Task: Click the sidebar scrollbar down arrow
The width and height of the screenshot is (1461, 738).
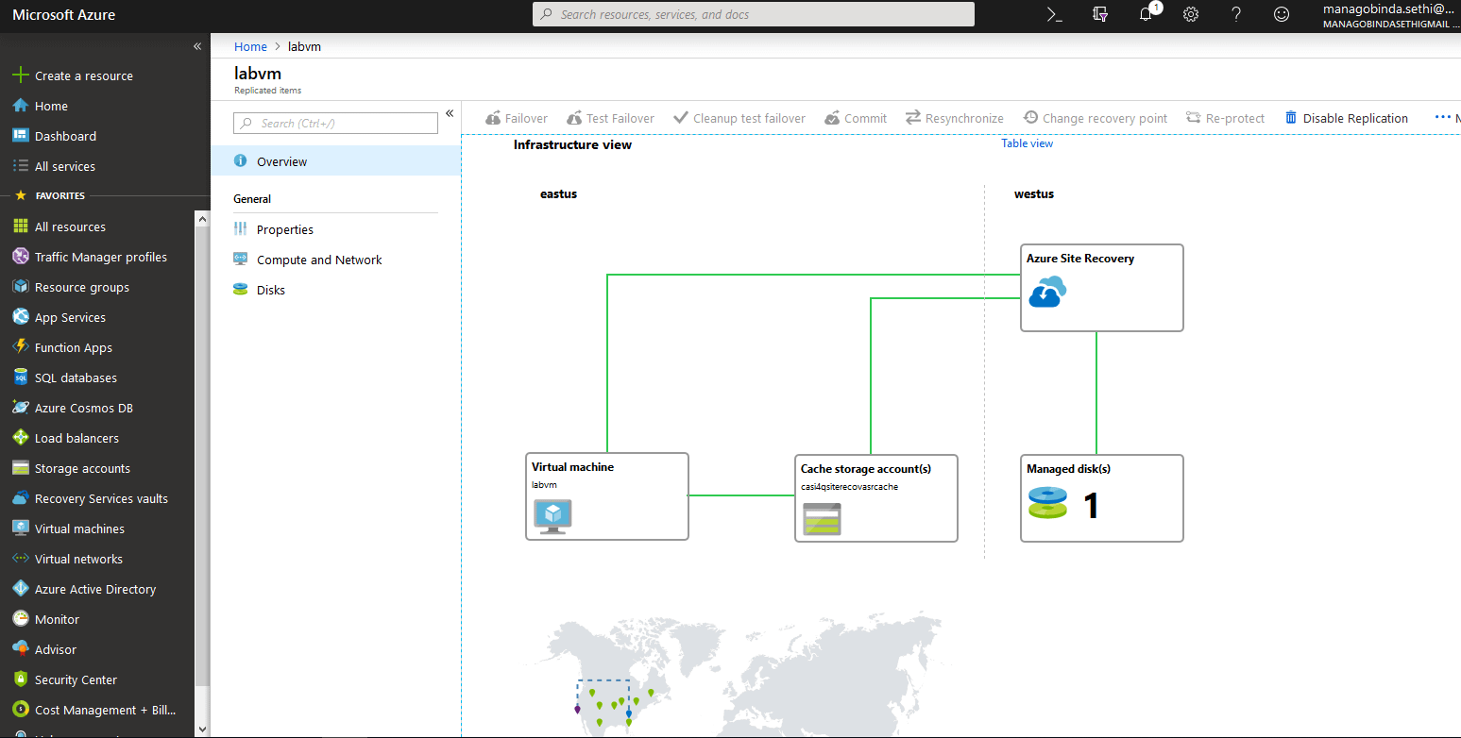Action: [202, 729]
